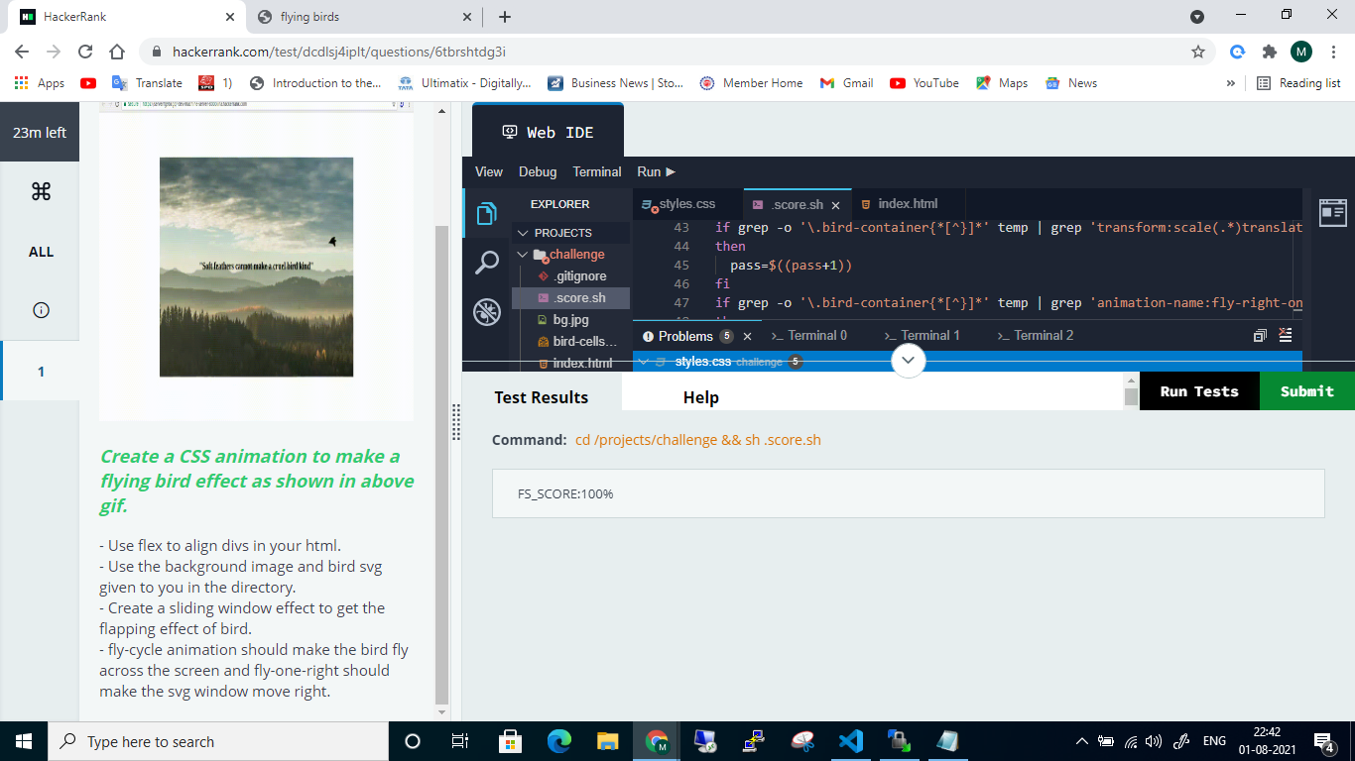Close the .score.sh editor tab
Screen dimensions: 1355x761
836,204
